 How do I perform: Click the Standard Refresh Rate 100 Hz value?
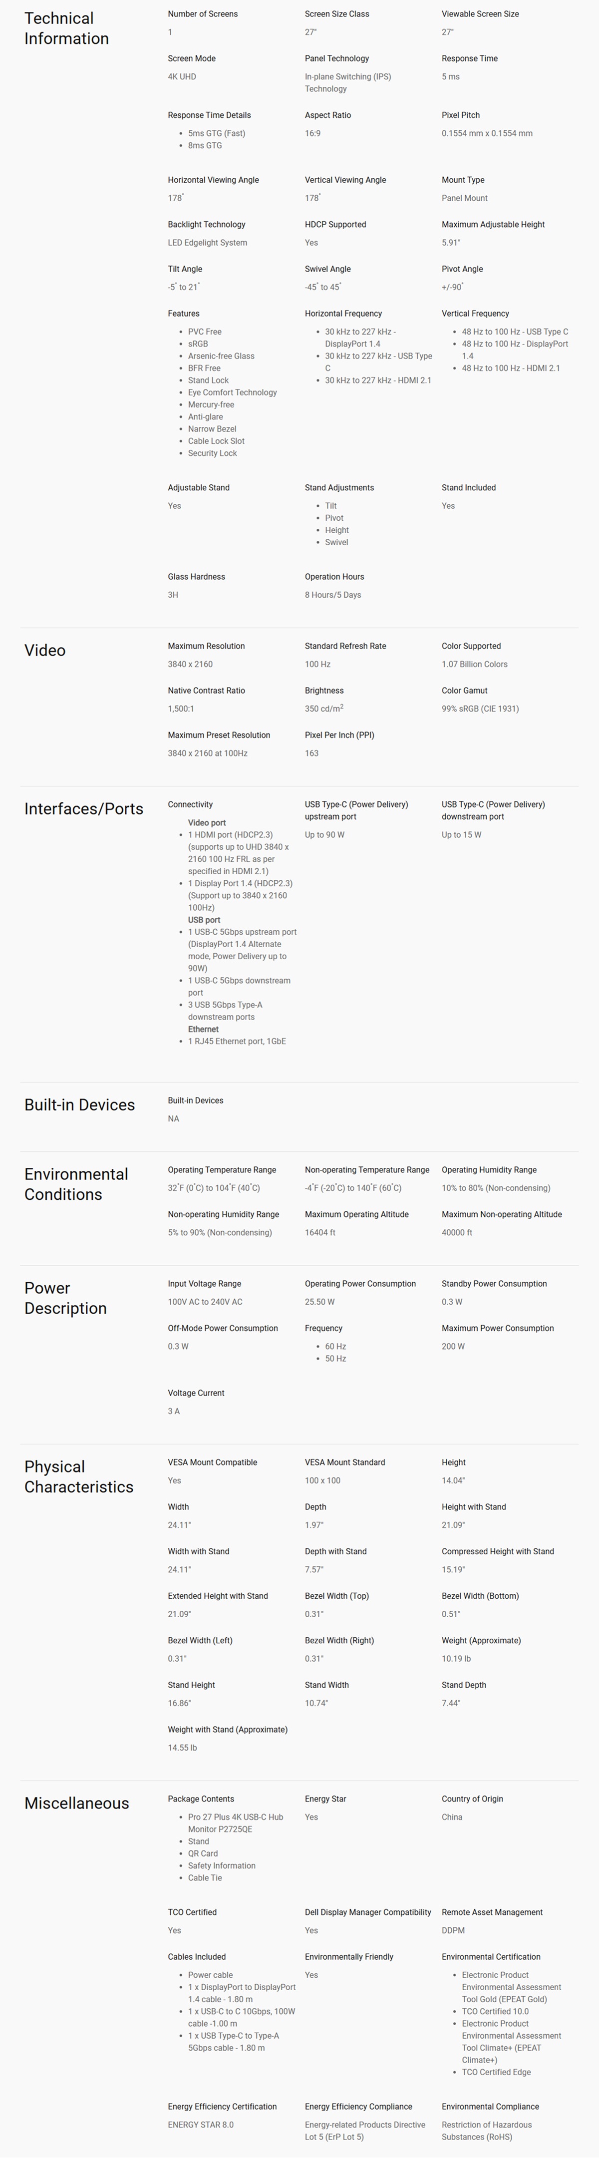click(317, 664)
